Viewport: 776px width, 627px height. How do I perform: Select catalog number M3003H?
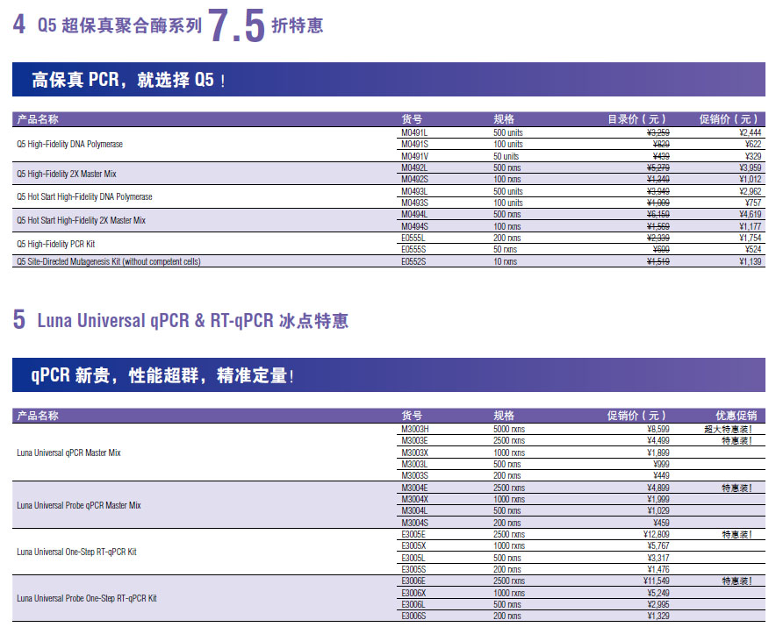(414, 429)
